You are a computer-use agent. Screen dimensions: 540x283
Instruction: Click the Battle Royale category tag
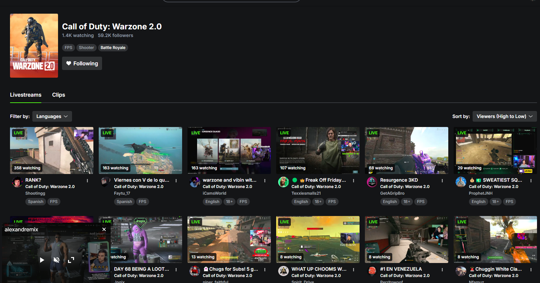(113, 48)
